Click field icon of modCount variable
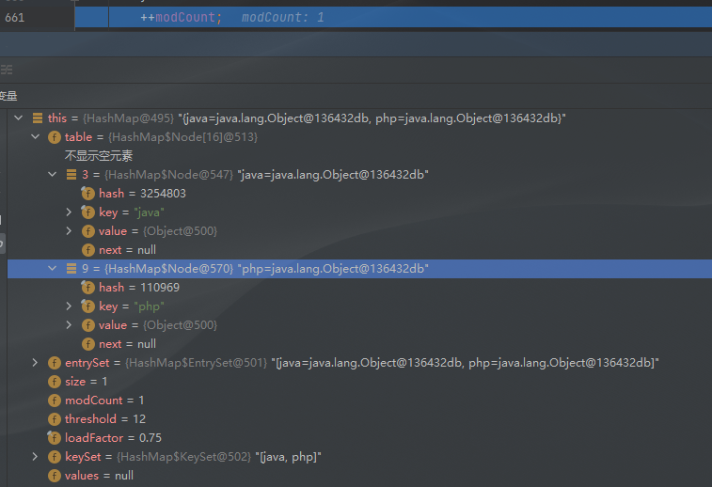 click(x=55, y=401)
